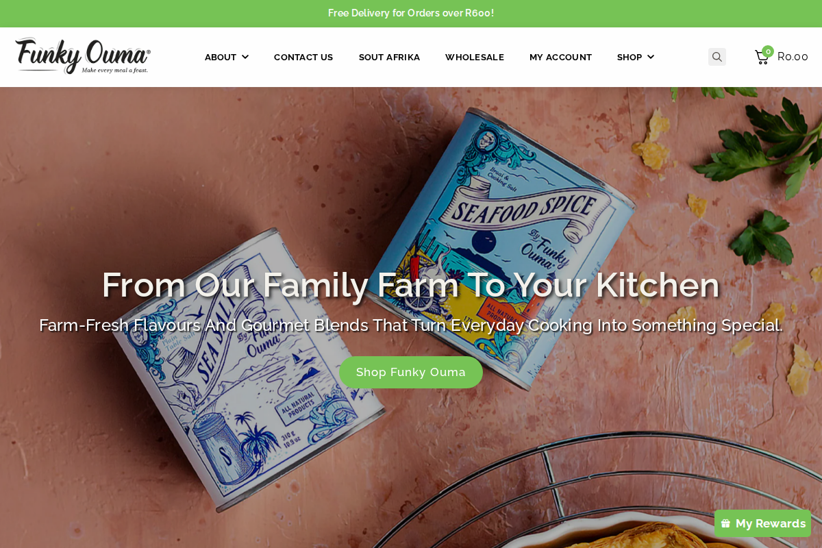Open the My Rewards widget
The height and width of the screenshot is (548, 822).
(762, 523)
